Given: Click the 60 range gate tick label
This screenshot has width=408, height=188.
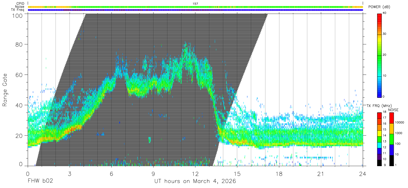Looking at the screenshot, I should (x=20, y=75).
